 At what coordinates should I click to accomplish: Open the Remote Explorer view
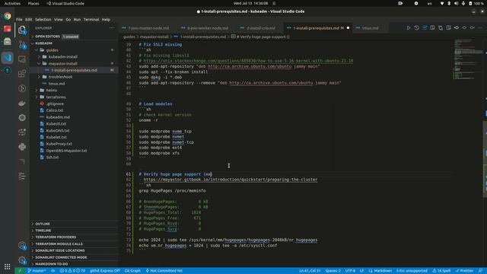pyautogui.click(x=22, y=59)
